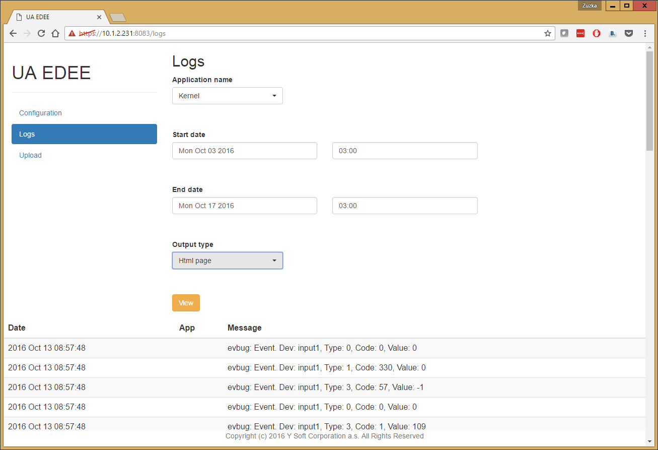Switch to the UA EDEE browser tab
Screen dimensions: 658x450
pos(55,17)
